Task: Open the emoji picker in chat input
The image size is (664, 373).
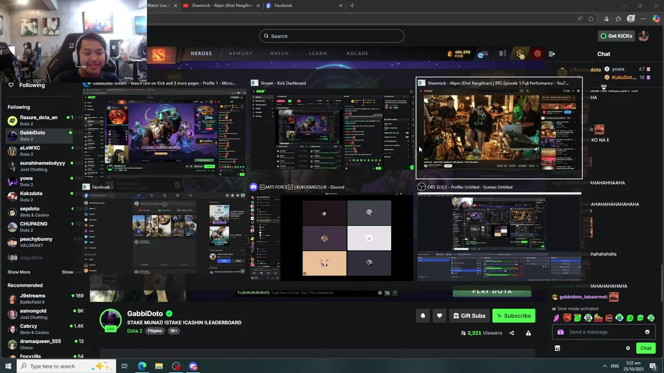Action: (x=647, y=332)
